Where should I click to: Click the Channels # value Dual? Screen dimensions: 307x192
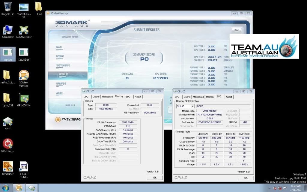[150, 105]
